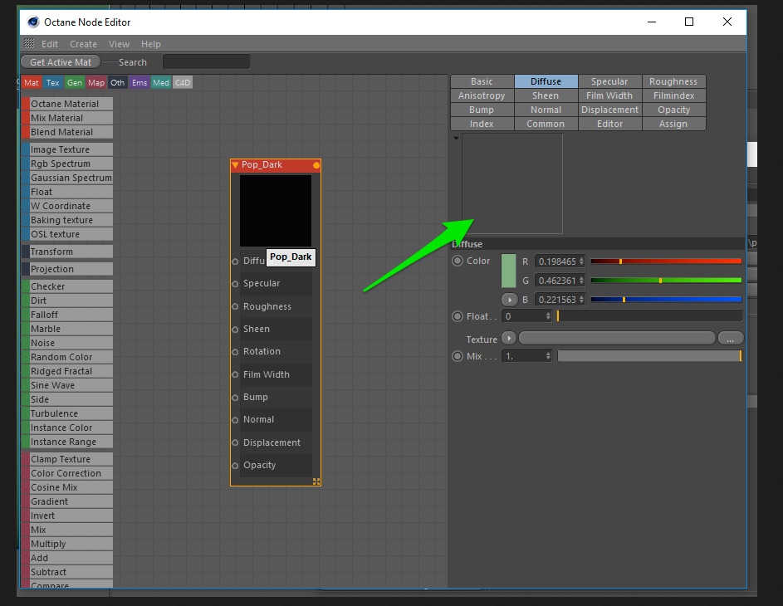Click the Film Width input port on node
783x606 pixels.
(235, 375)
